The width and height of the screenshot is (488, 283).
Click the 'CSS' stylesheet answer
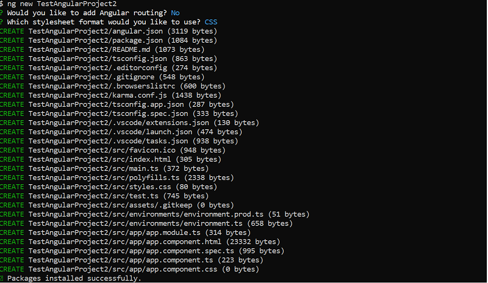tap(210, 22)
